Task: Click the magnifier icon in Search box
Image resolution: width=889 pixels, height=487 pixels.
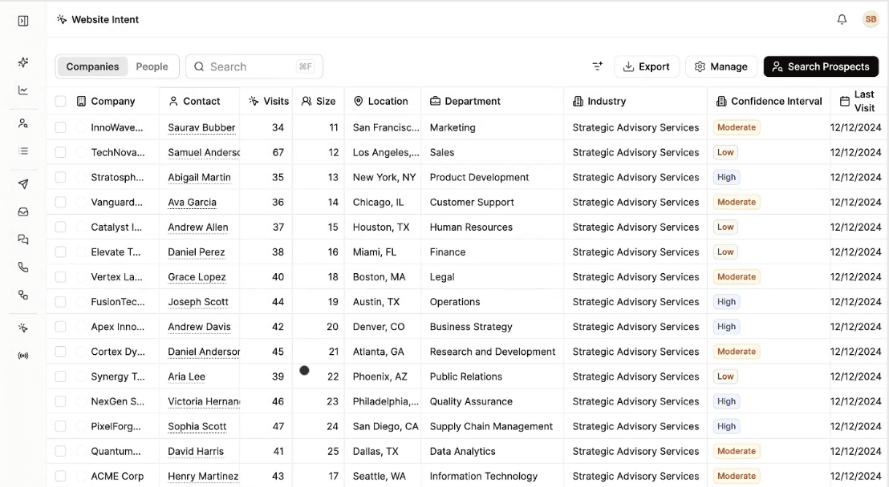Action: (199, 66)
